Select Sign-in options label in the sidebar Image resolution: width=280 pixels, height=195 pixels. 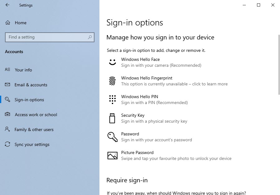[x=29, y=100]
